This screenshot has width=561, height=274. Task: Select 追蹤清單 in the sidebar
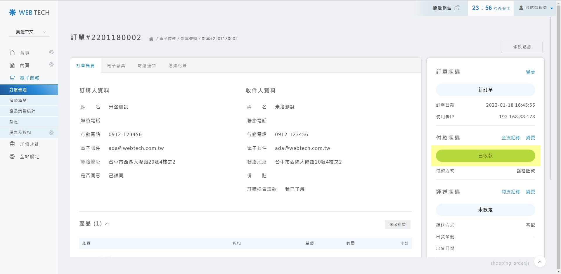[x=18, y=100]
